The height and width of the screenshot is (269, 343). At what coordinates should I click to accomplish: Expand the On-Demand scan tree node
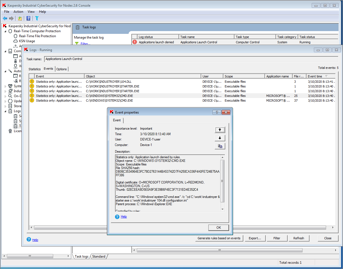(x=5, y=96)
